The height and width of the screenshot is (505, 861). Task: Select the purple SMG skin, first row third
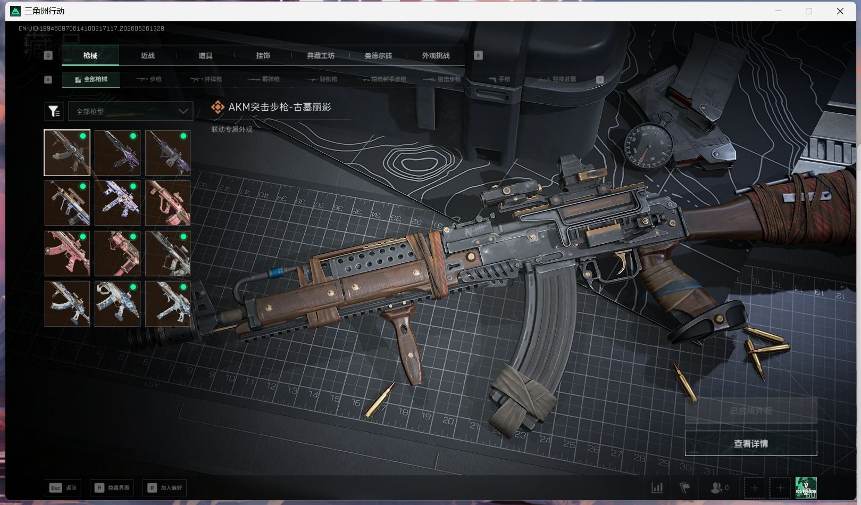[168, 153]
